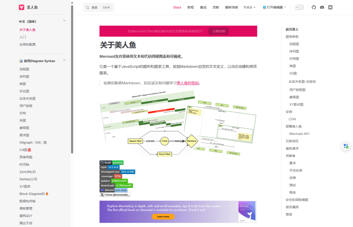Open the Mermaid Chart icon in header
353x227 pixels.
click(330, 8)
